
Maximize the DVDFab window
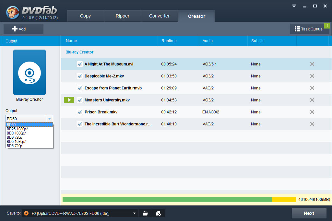[315, 6]
